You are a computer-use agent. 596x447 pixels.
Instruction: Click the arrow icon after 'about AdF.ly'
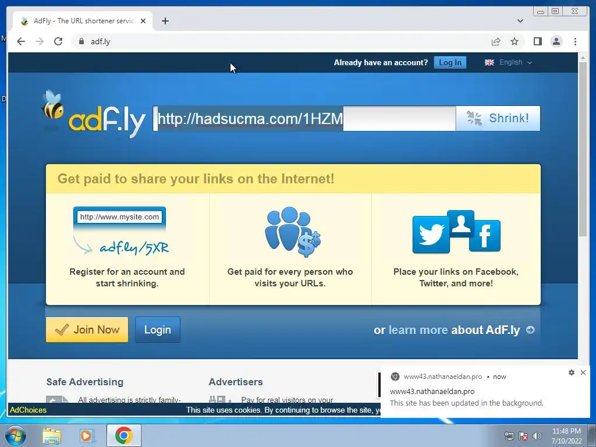(x=530, y=330)
